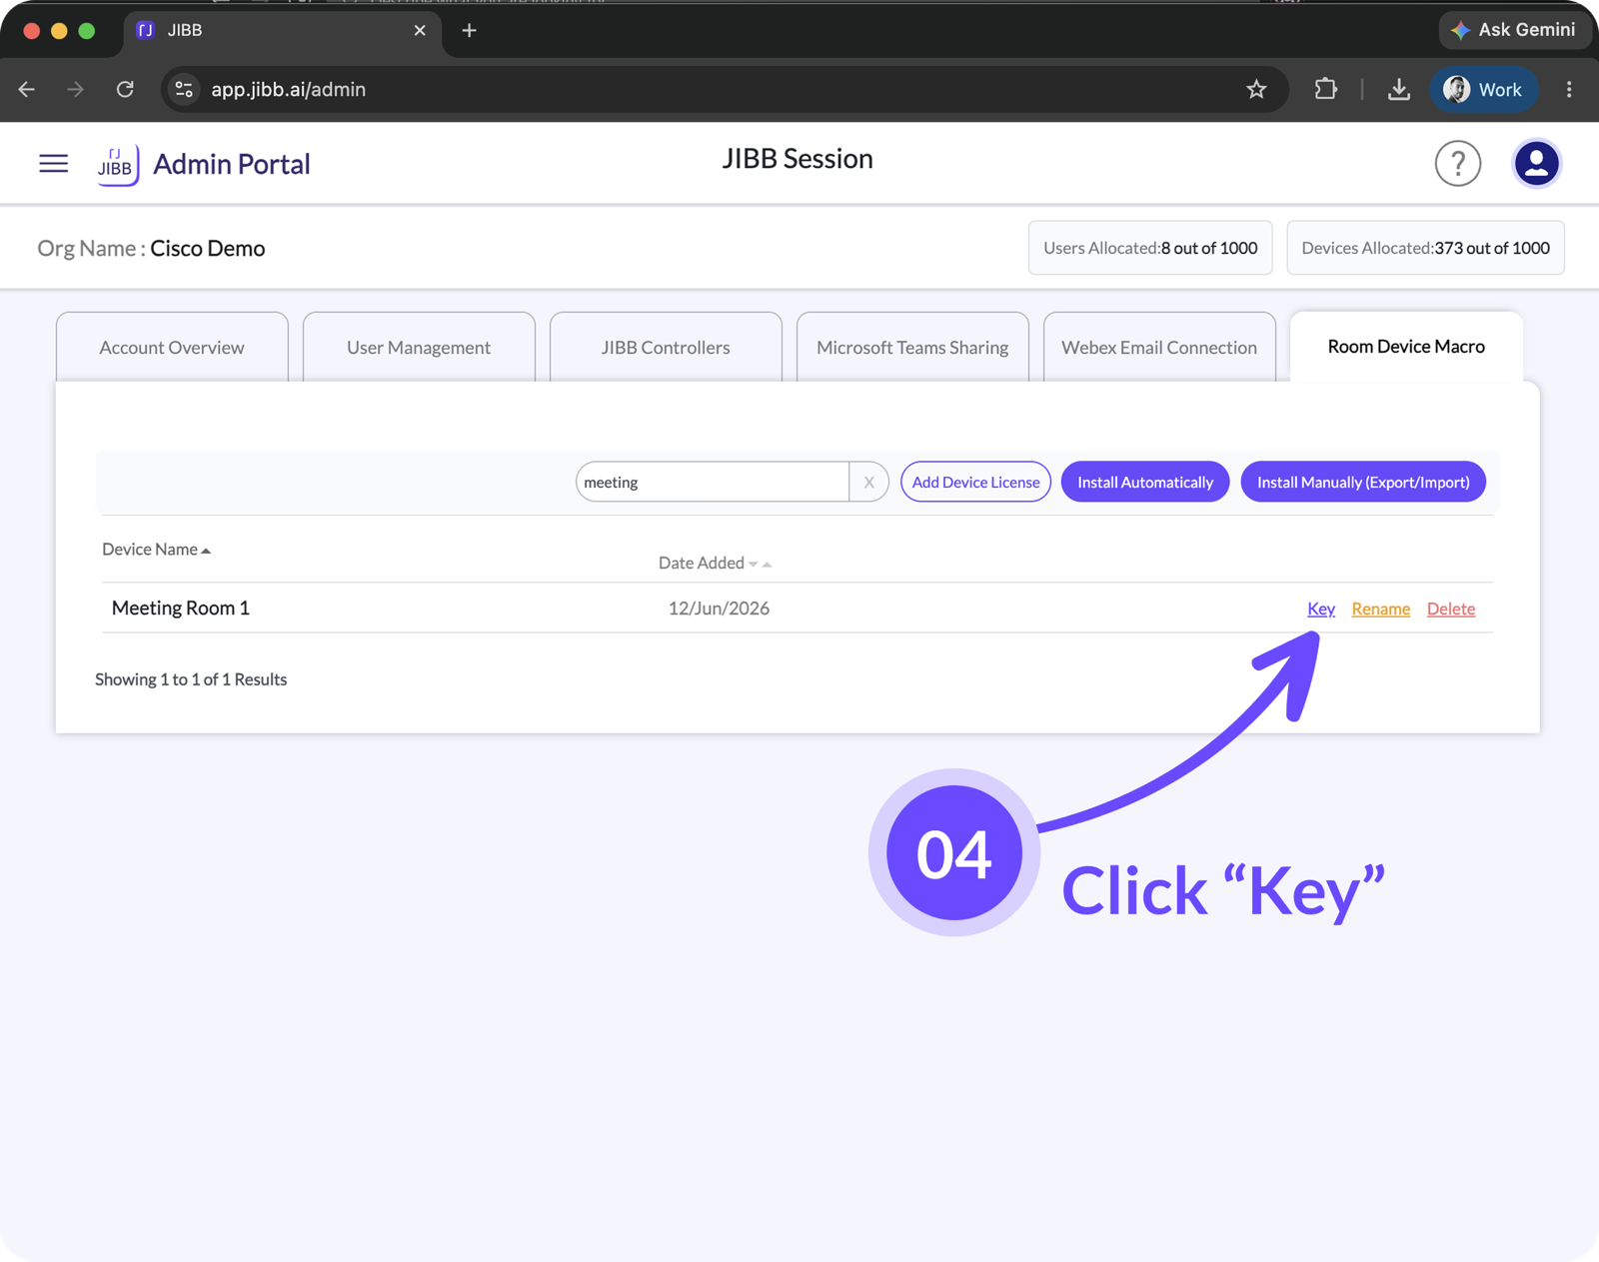Click the Cisco Demo org name
Image resolution: width=1599 pixels, height=1262 pixels.
coord(208,248)
